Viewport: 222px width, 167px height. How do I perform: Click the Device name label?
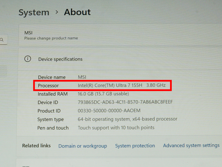(52, 77)
